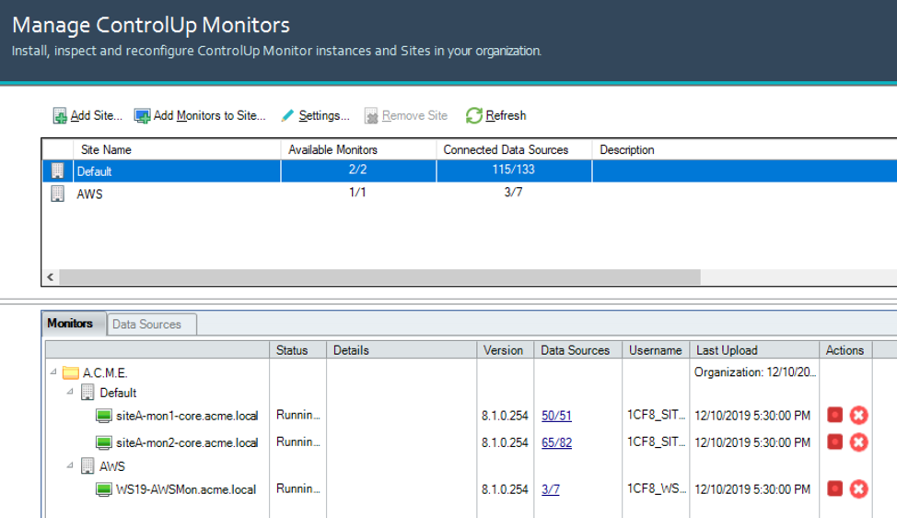Click the 2/2 available monitors cell
Viewport: 897px width, 518px height.
(358, 170)
